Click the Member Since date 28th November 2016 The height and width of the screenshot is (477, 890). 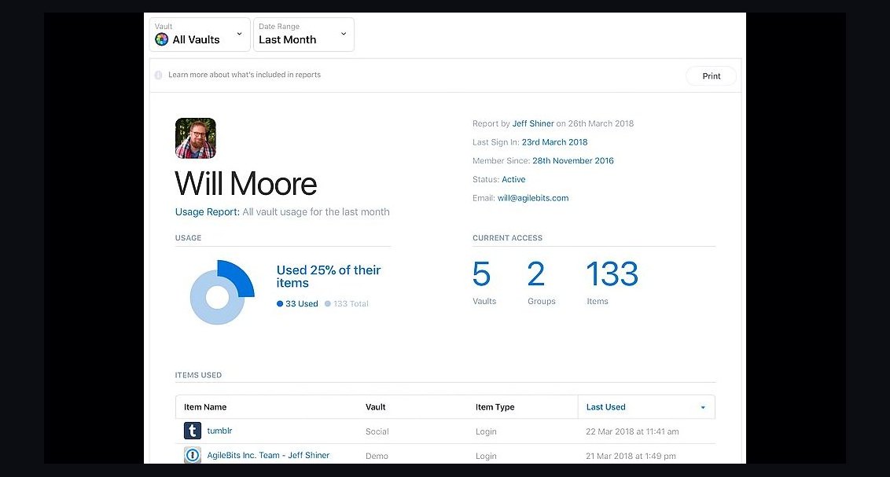tap(572, 161)
